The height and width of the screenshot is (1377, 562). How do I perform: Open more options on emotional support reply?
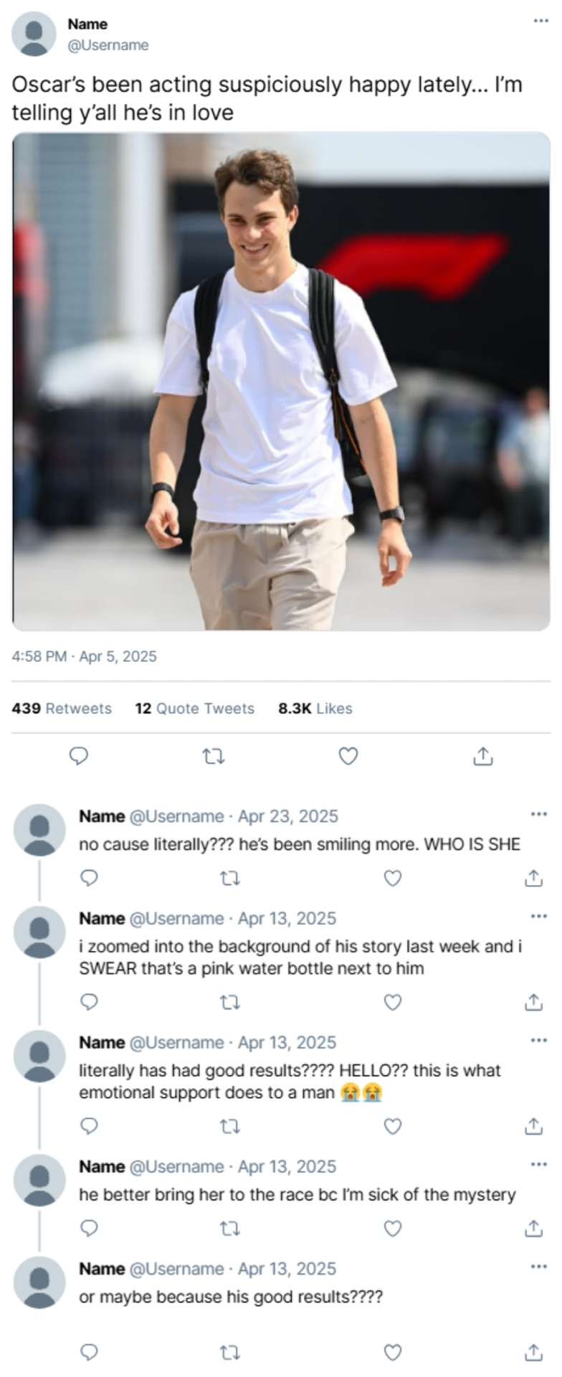(x=538, y=1041)
